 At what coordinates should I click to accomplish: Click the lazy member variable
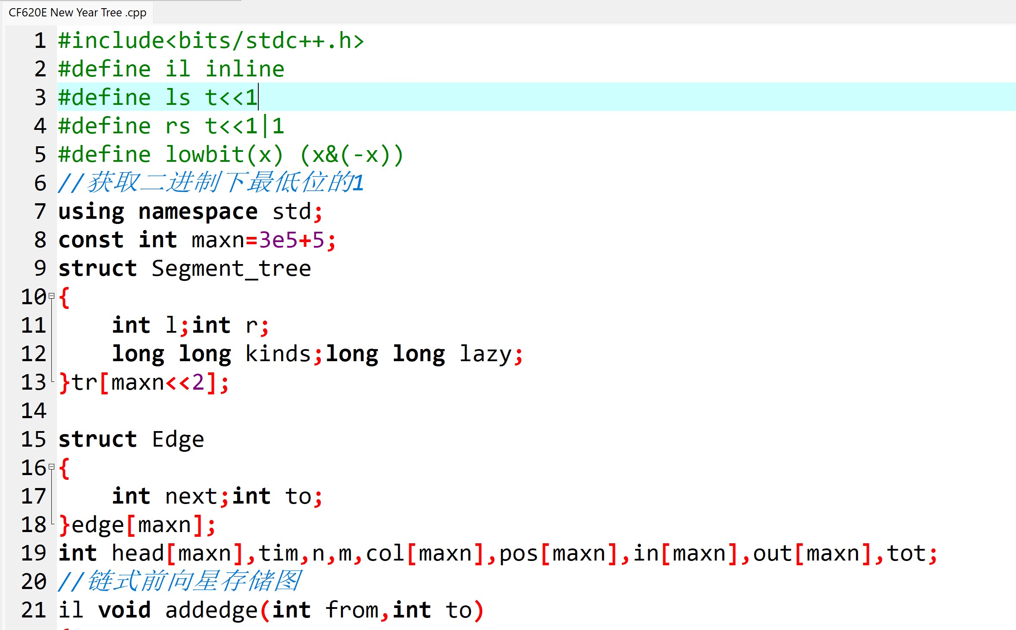(485, 354)
